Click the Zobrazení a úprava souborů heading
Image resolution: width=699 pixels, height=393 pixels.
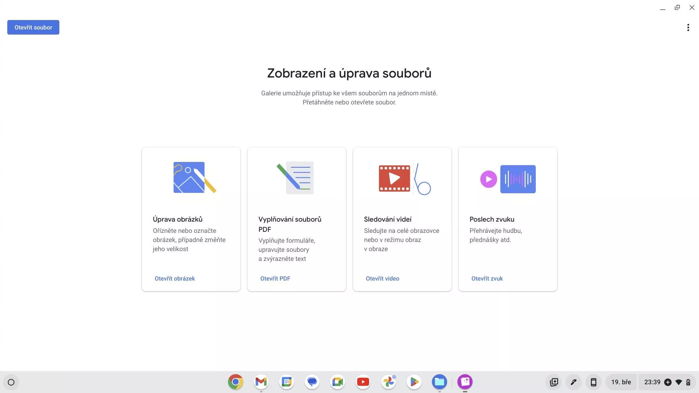point(349,73)
